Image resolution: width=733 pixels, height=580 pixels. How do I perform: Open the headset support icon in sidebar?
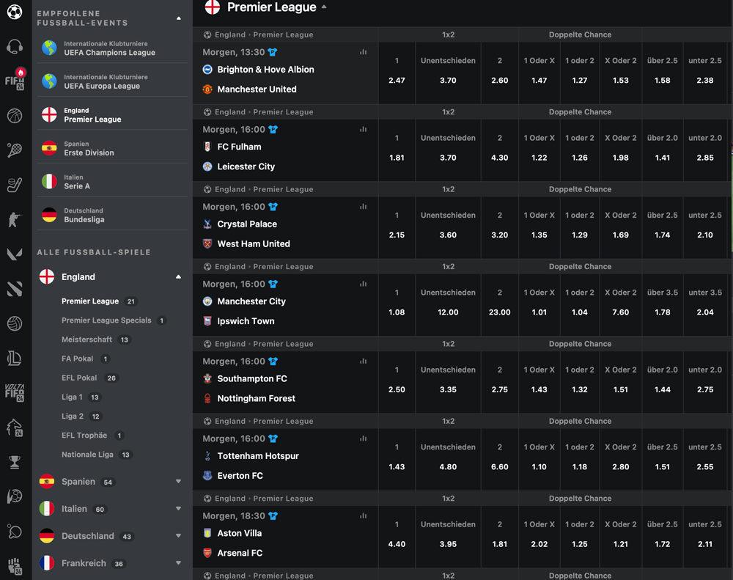15,46
